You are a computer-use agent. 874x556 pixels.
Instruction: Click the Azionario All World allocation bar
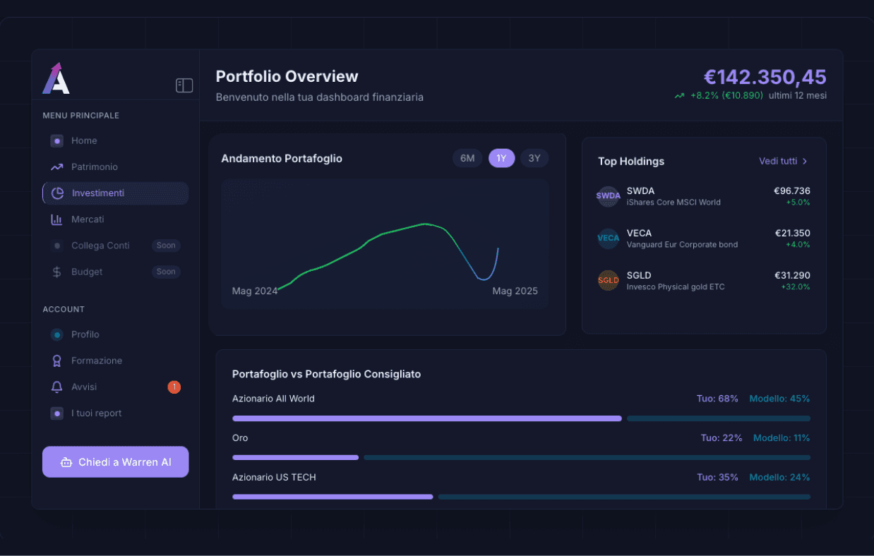(x=521, y=418)
